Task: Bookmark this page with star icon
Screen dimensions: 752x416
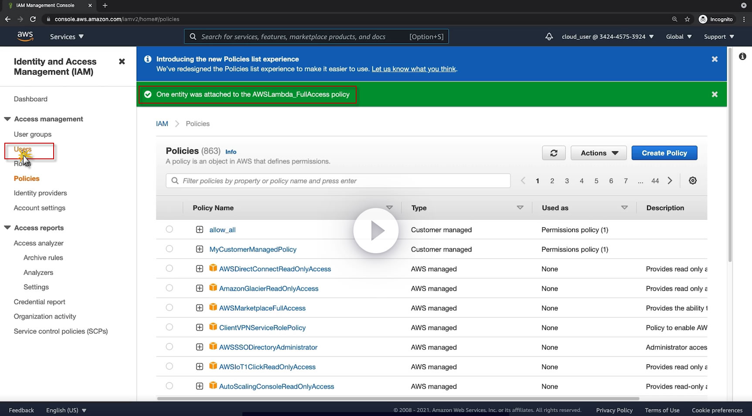Action: 687,19
